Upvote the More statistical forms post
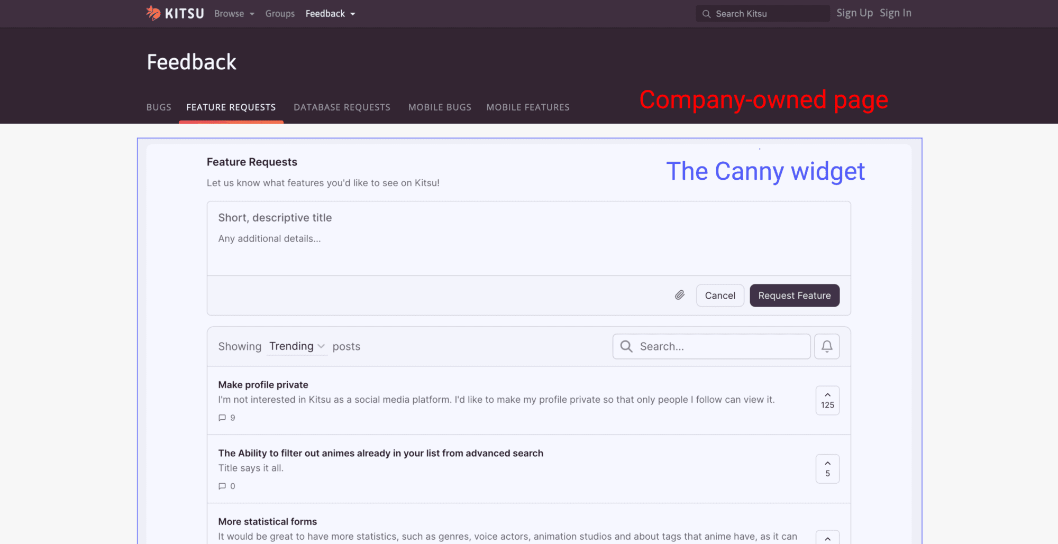This screenshot has width=1058, height=544. pyautogui.click(x=827, y=537)
